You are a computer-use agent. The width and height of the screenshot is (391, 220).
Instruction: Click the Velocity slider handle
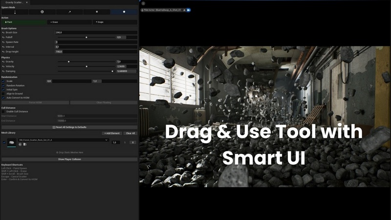(87, 66)
